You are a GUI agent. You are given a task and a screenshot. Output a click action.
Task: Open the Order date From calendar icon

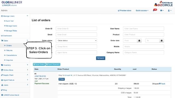click(139, 41)
